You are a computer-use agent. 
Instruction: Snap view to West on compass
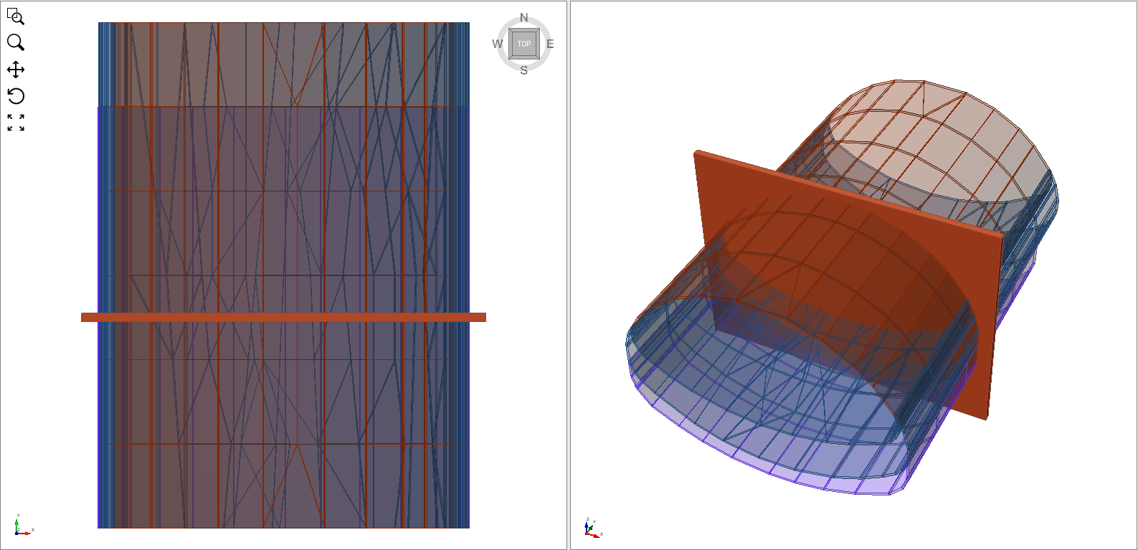click(x=498, y=44)
